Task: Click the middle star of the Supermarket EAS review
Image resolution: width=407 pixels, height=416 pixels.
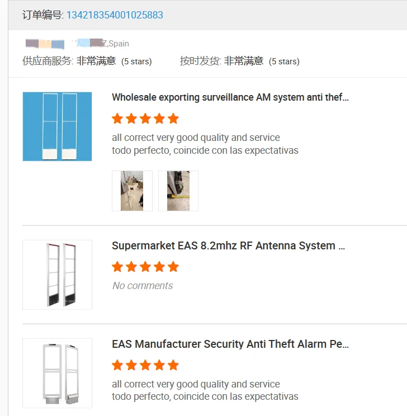Action: pyautogui.click(x=145, y=267)
